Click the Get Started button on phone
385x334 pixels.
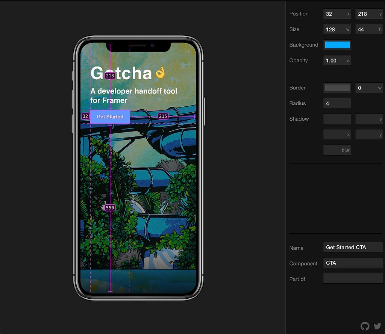pos(110,117)
